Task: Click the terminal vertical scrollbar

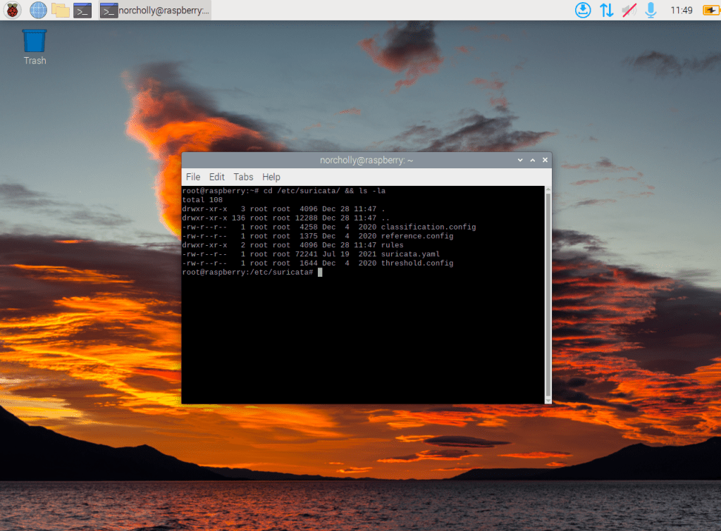Action: 548,294
